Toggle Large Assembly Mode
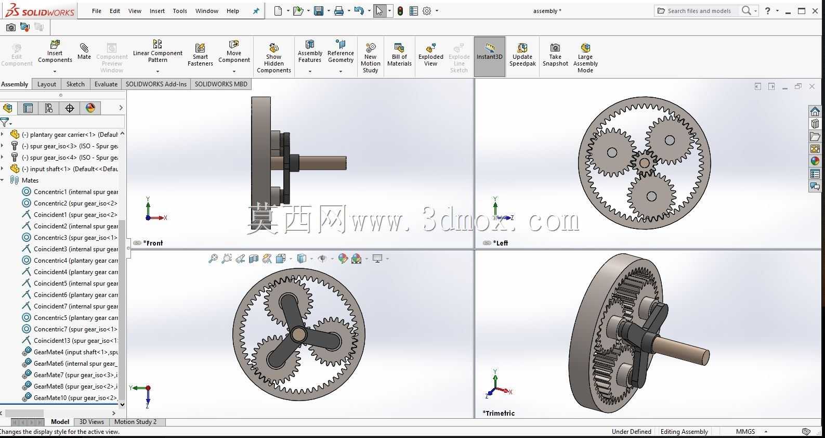The width and height of the screenshot is (825, 438). [585, 58]
